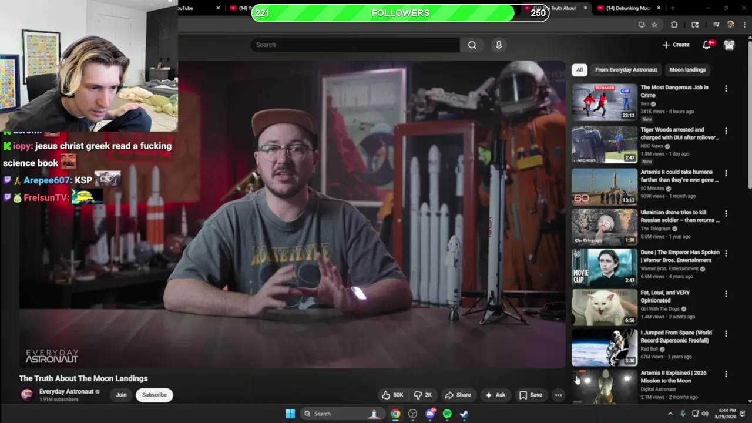752x423 pixels.
Task: Open Spotify from the taskbar
Action: (x=447, y=414)
